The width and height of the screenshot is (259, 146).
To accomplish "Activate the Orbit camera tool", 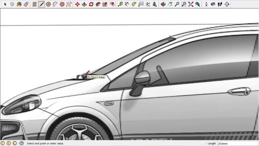I will pos(163,4).
